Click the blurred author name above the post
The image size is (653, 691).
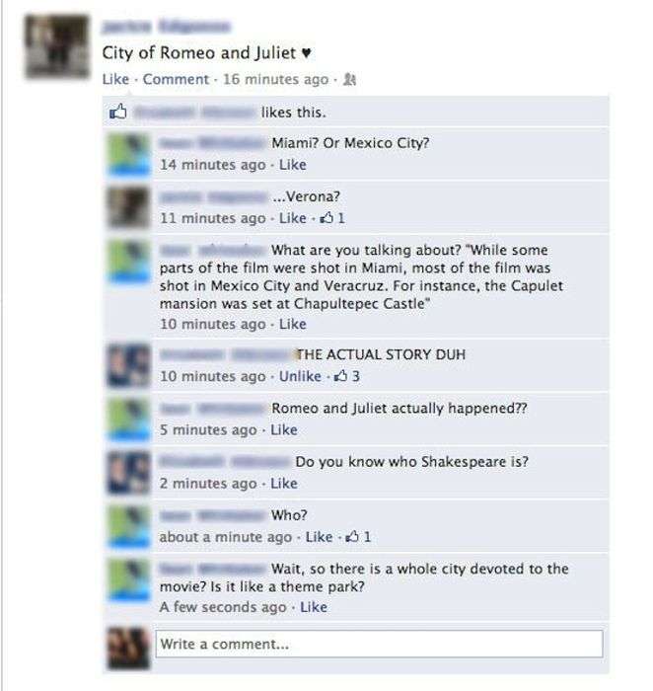(x=167, y=28)
